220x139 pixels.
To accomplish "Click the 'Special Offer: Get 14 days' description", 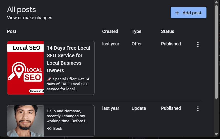I will [68, 84].
